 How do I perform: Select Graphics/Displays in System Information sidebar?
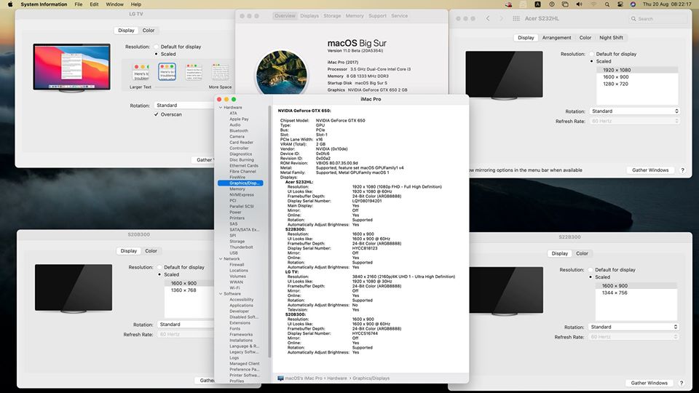[240, 183]
